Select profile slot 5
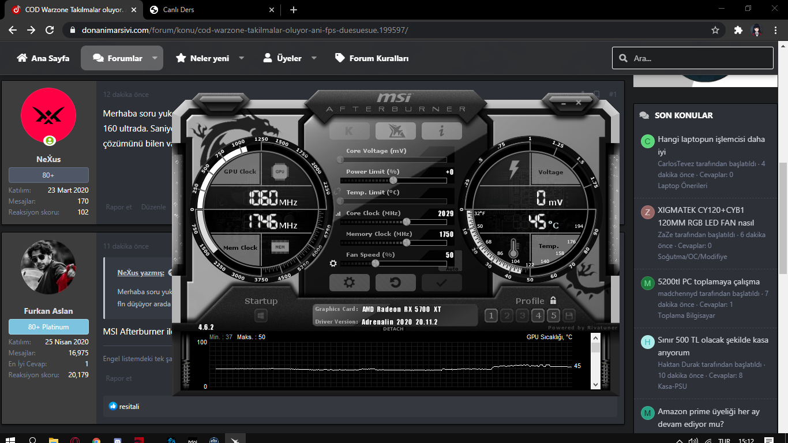 [x=553, y=316]
